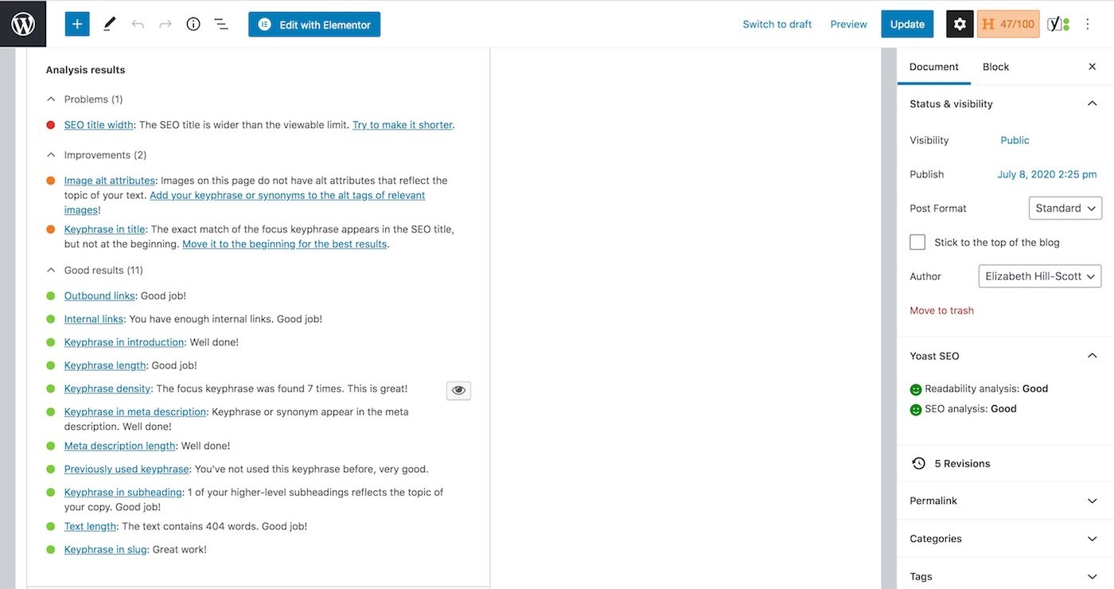Toggle keyphrase density eye highlight button
This screenshot has height=589, width=1114.
[x=458, y=390]
